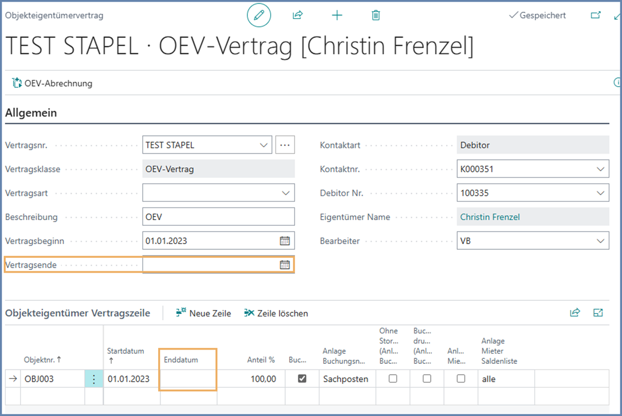Open the OEV-Abrechnung action
Viewport: 622px width, 416px height.
click(52, 83)
